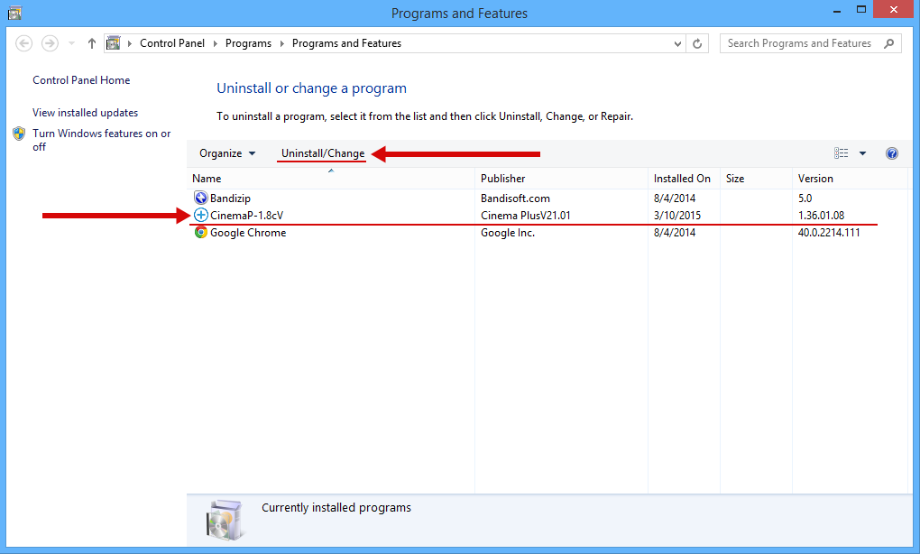920x554 pixels.
Task: Expand the More options view arrow
Action: [862, 153]
